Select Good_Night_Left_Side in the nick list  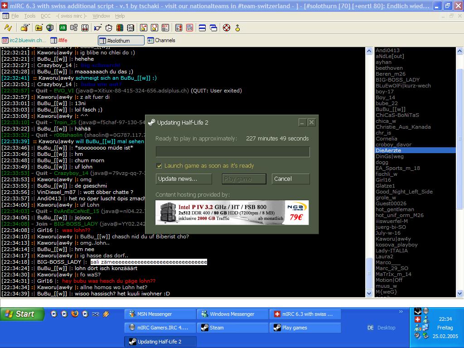(404, 192)
